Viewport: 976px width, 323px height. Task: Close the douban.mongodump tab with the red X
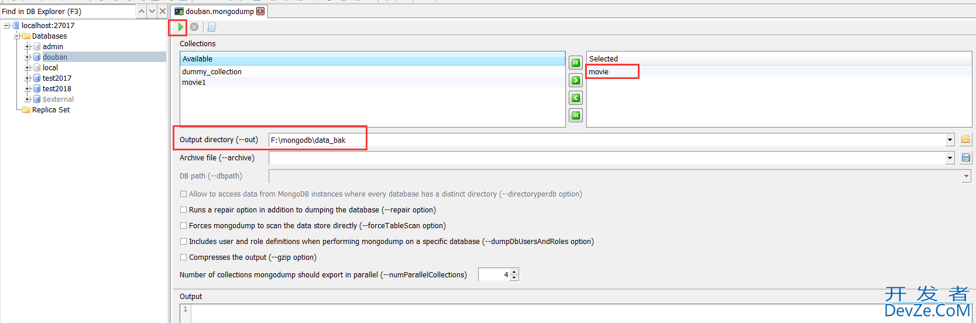[260, 11]
